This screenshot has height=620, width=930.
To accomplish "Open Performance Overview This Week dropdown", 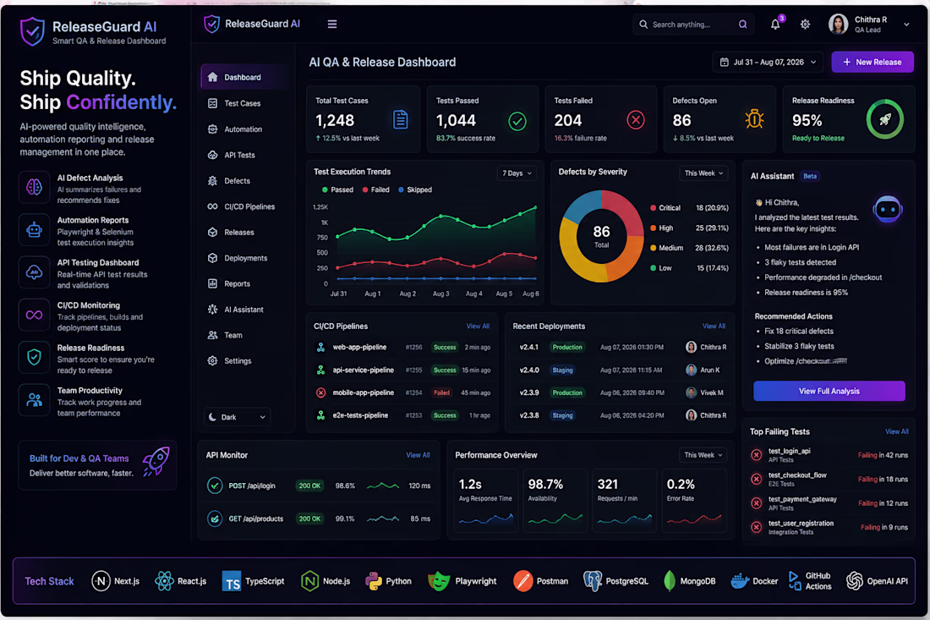I will [x=703, y=455].
